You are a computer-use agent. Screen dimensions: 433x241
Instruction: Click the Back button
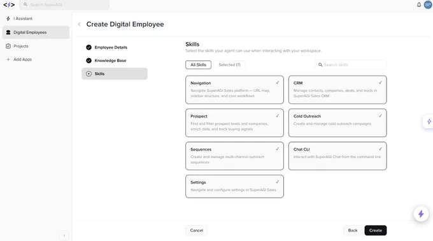click(353, 230)
